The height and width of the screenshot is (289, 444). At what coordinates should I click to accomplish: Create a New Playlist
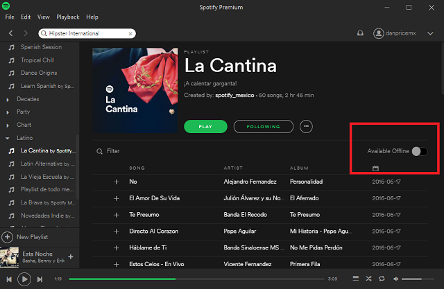[25, 237]
